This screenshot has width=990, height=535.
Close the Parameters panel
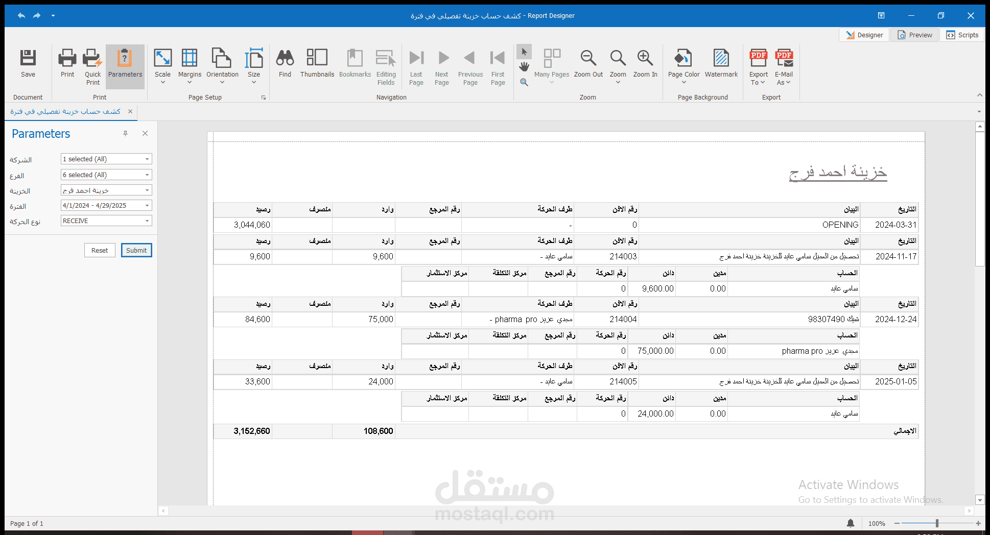145,133
